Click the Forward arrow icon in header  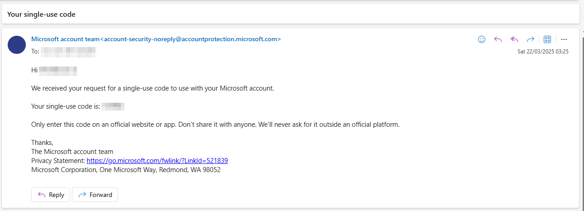(531, 39)
